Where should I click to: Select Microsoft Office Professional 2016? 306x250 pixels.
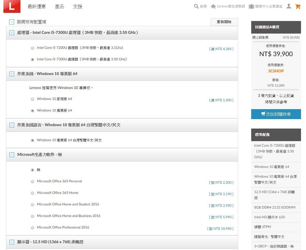33,227
